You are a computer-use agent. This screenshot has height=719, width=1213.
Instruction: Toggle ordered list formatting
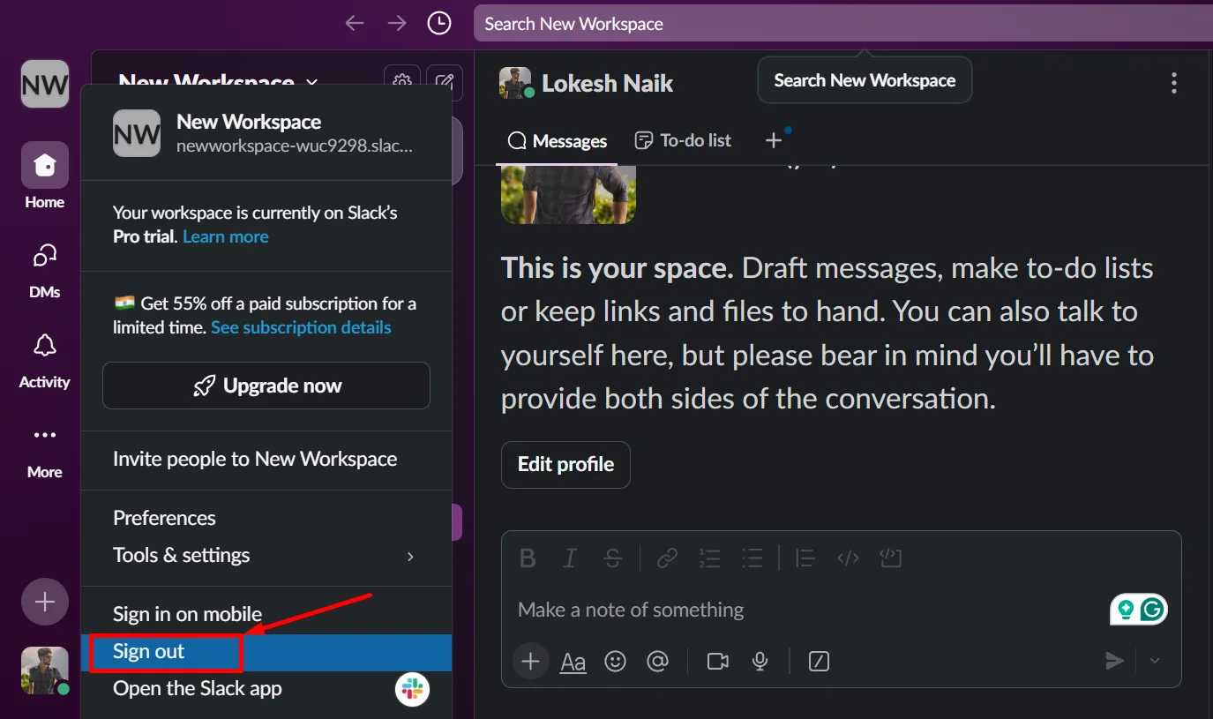pyautogui.click(x=709, y=558)
